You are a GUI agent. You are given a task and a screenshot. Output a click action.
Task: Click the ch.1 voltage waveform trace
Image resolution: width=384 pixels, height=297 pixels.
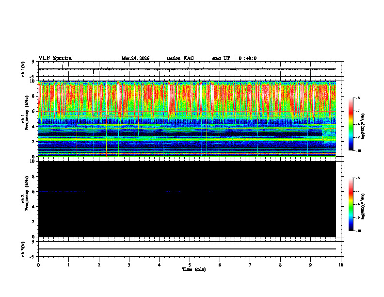(187, 69)
